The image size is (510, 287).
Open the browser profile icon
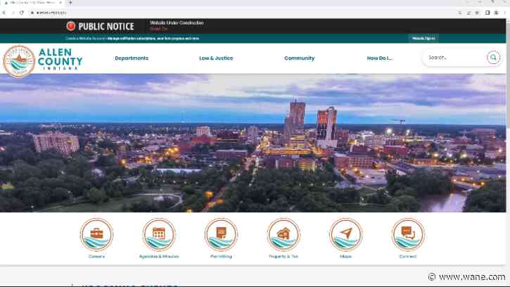pyautogui.click(x=497, y=13)
